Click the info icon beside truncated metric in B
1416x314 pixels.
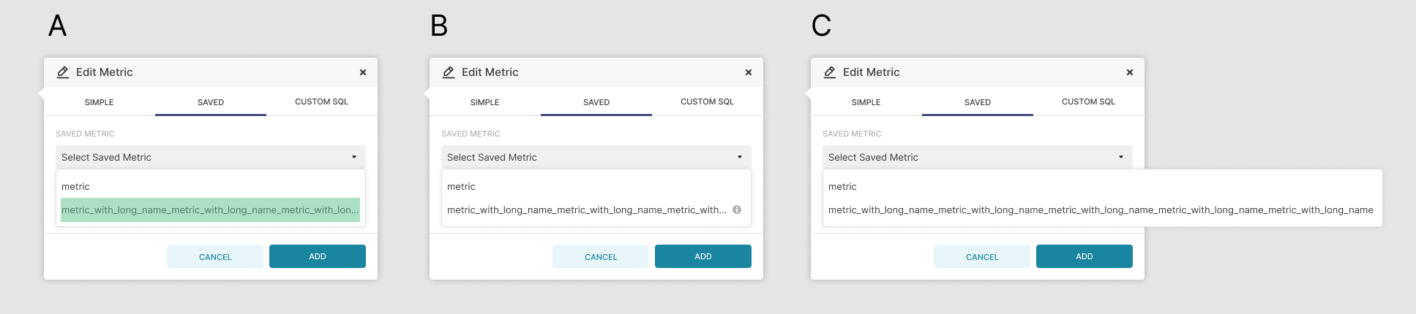[x=737, y=210]
